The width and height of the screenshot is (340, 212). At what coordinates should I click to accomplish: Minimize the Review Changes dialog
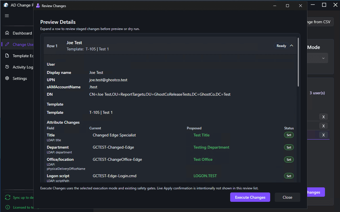(275, 6)
